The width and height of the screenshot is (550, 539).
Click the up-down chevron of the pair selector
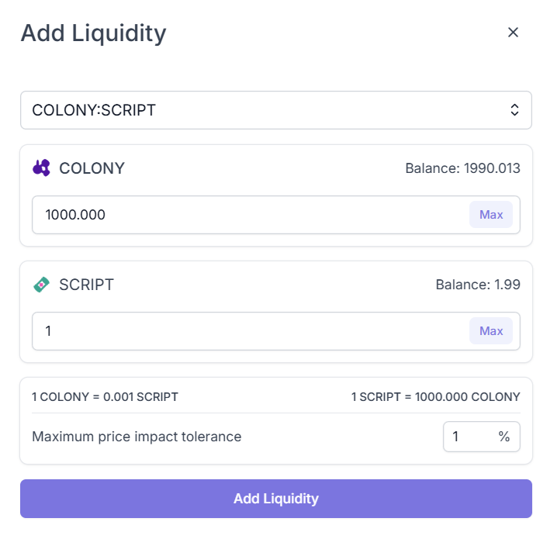click(x=514, y=110)
